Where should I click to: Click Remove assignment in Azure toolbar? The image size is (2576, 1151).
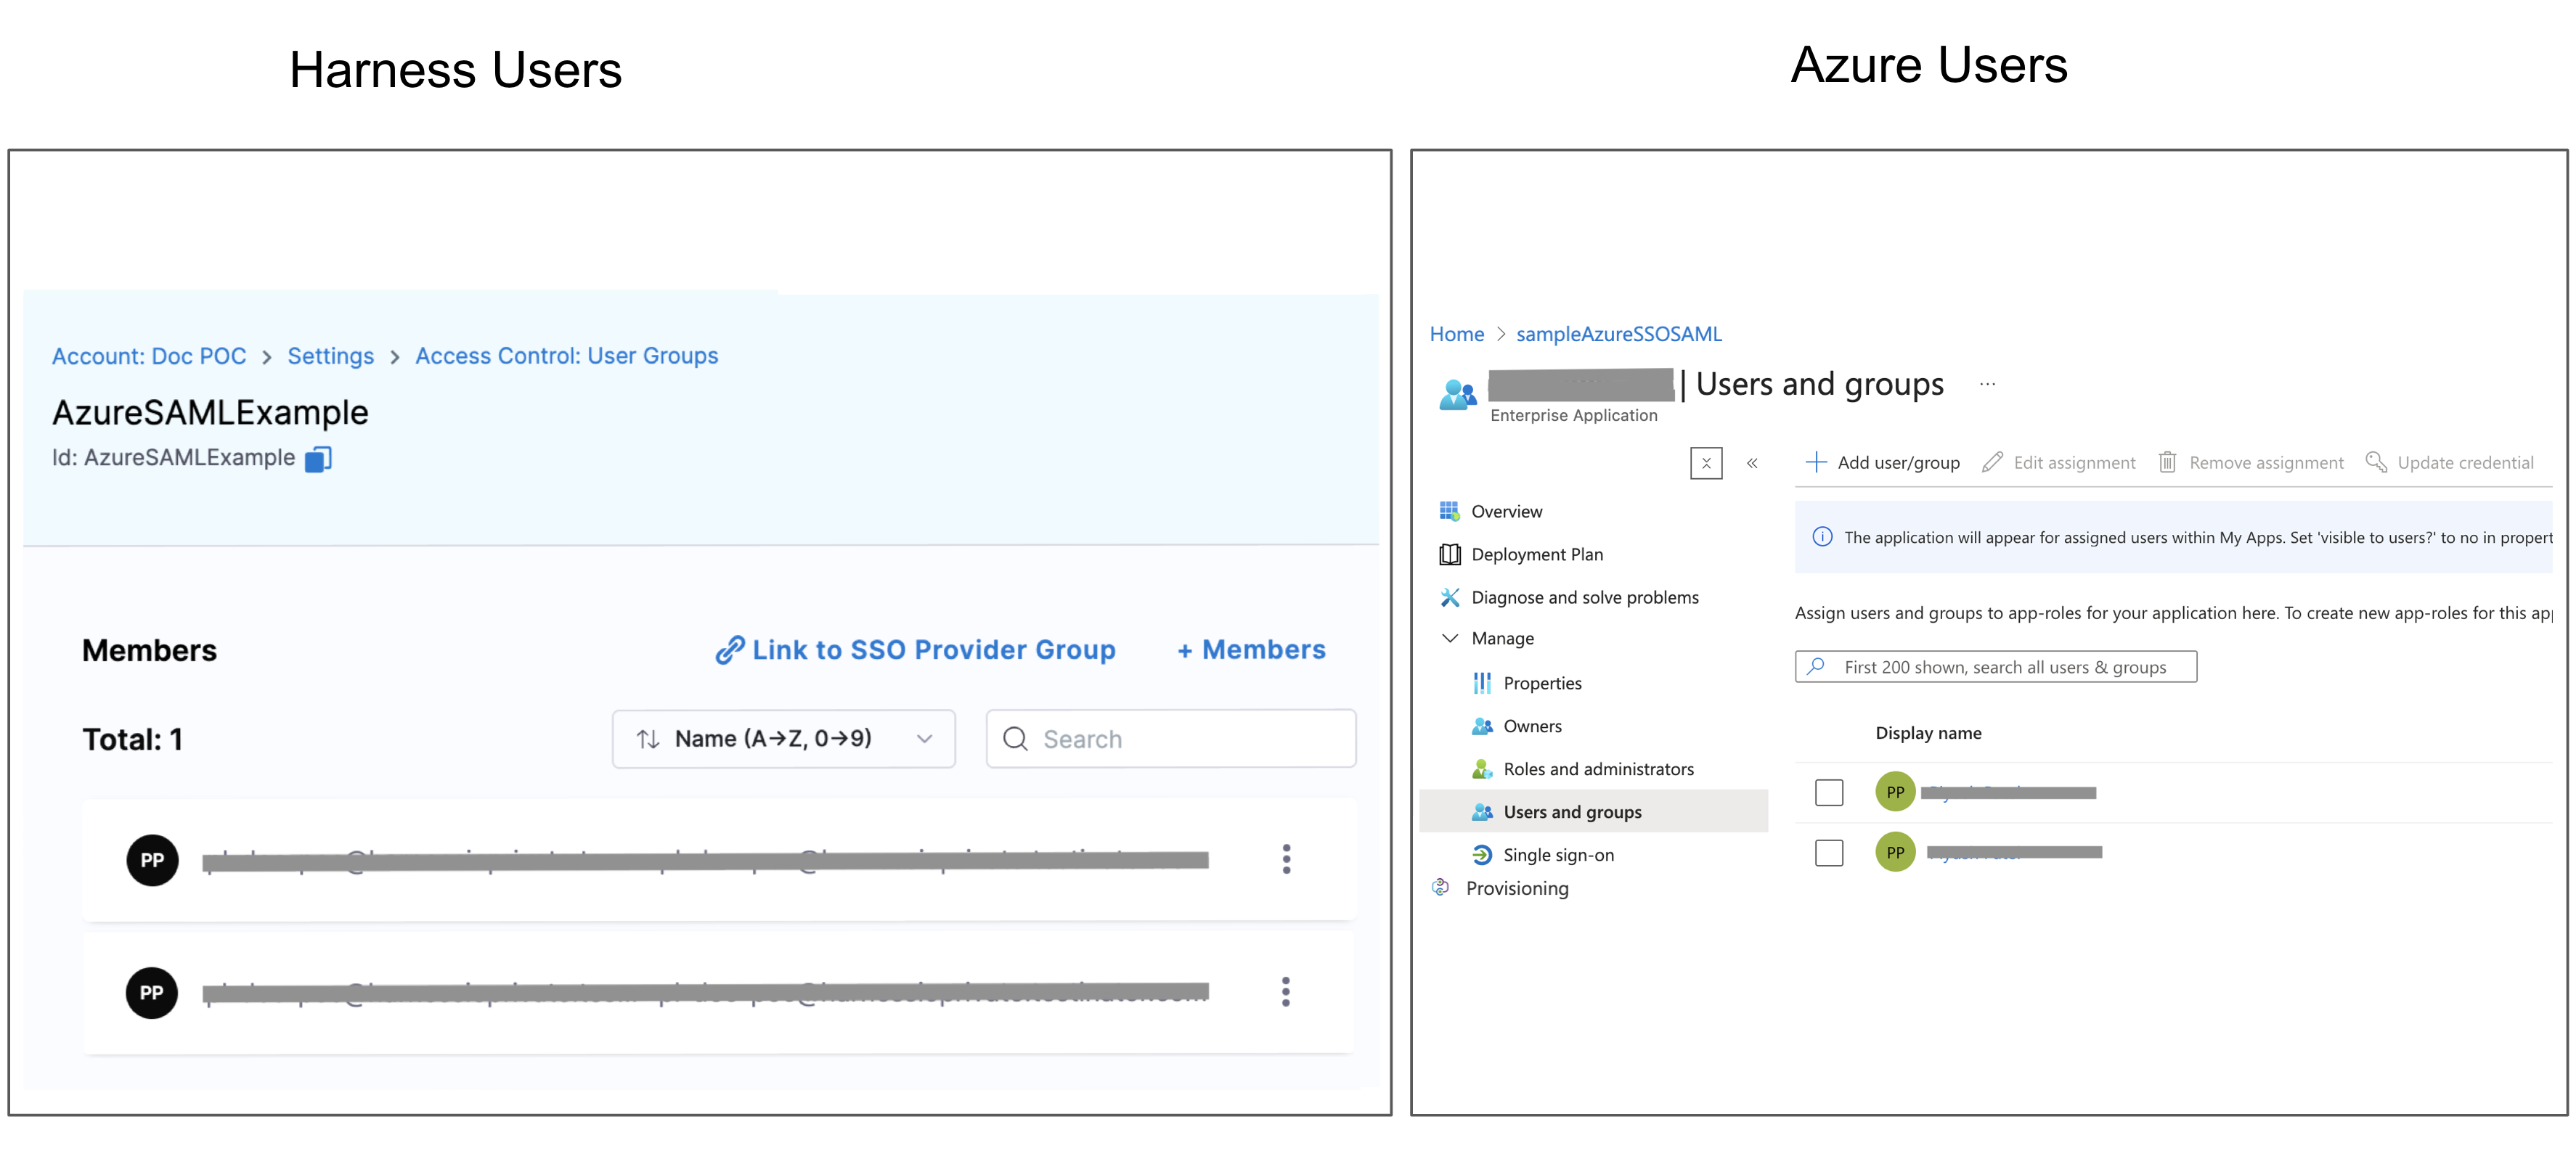tap(2250, 462)
